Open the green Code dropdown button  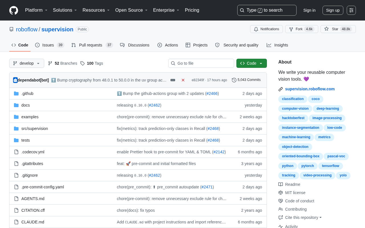point(252,63)
